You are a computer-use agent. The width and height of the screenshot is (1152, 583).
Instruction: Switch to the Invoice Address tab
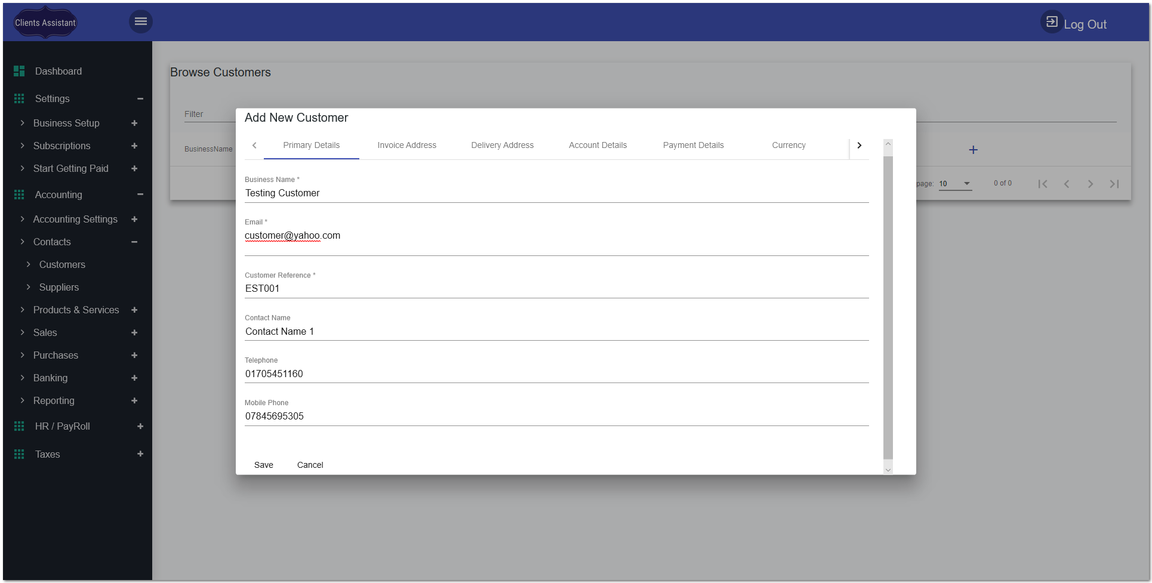tap(406, 145)
